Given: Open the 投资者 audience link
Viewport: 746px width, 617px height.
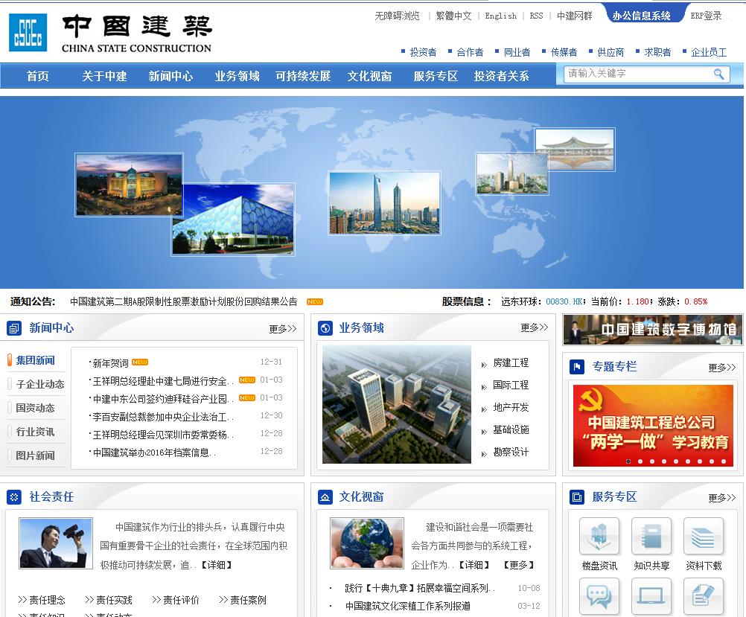Looking at the screenshot, I should (423, 52).
